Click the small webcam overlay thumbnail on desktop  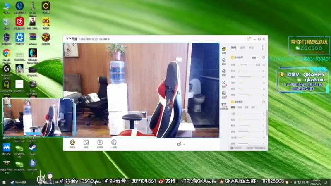[x=38, y=117]
